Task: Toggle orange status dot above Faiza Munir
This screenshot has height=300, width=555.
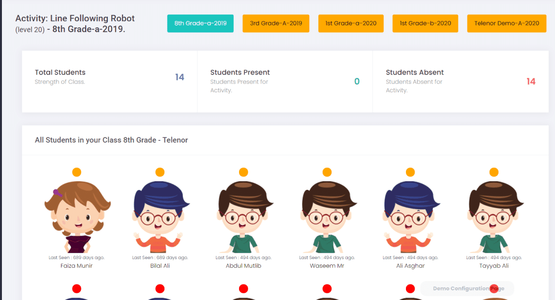Action: click(77, 172)
